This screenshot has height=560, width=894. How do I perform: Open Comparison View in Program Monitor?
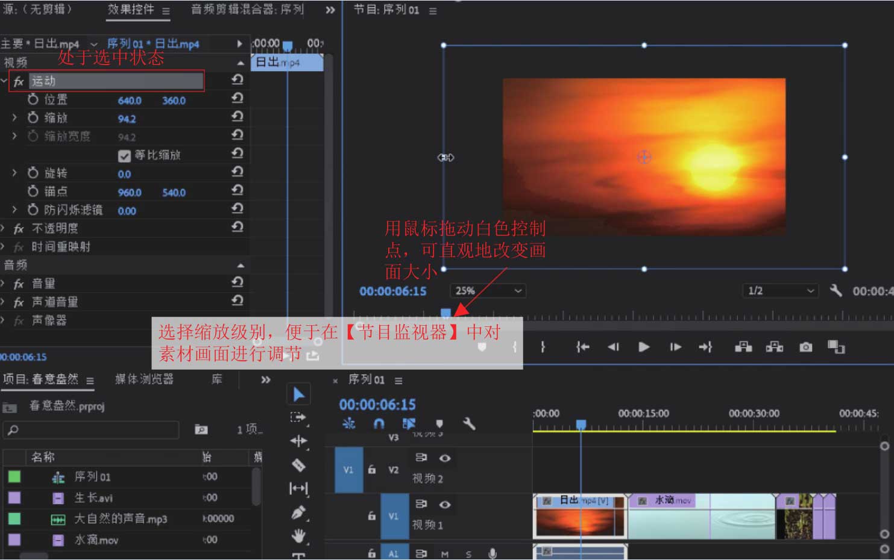pos(836,347)
